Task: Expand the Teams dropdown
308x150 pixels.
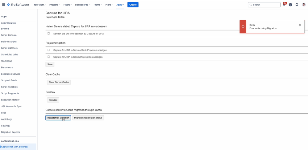Action: (x=98, y=5)
